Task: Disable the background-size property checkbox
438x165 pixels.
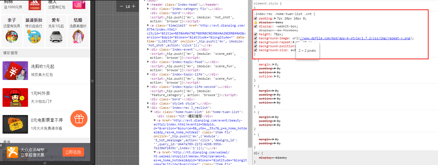Action: [256, 50]
